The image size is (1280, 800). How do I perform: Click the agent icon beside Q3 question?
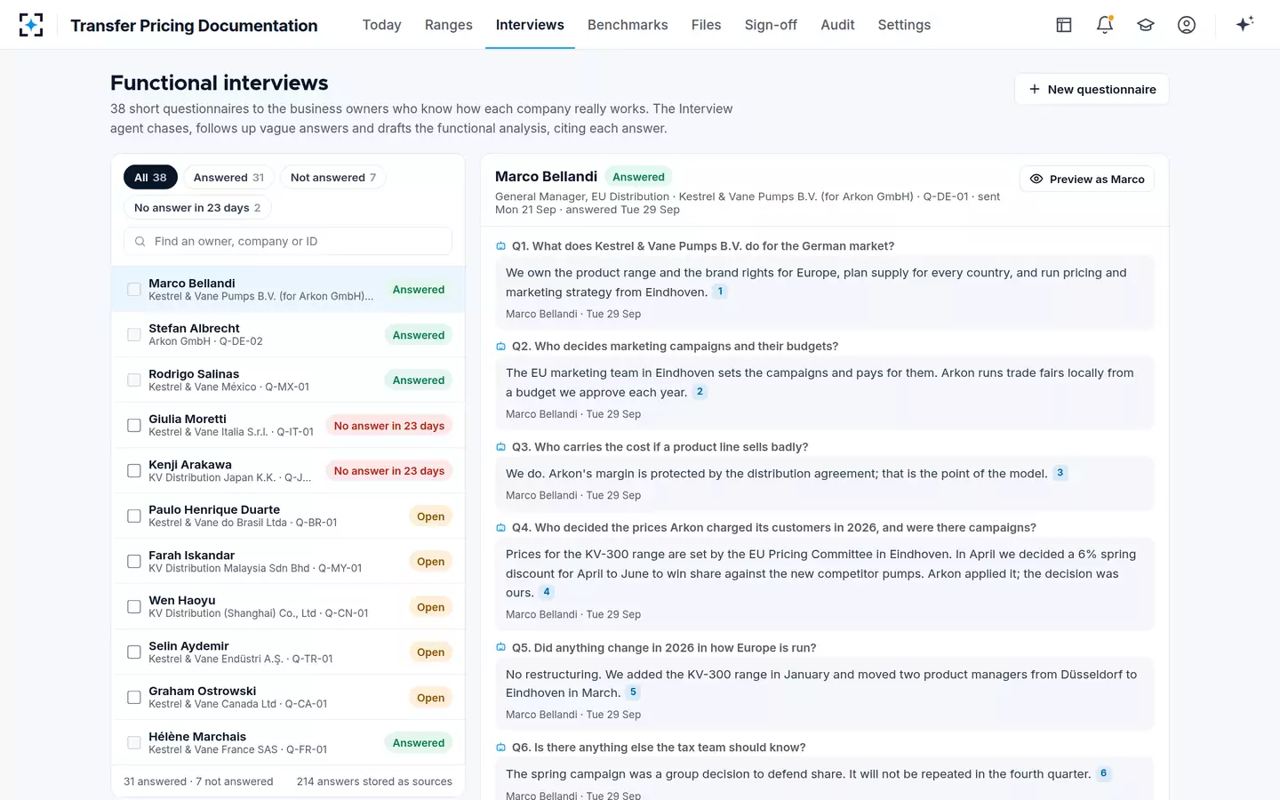(500, 447)
